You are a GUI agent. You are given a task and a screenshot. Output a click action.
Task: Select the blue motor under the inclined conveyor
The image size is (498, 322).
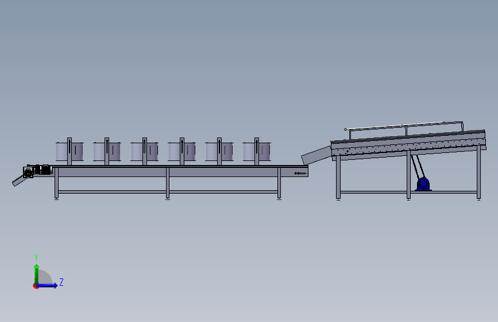tap(423, 184)
